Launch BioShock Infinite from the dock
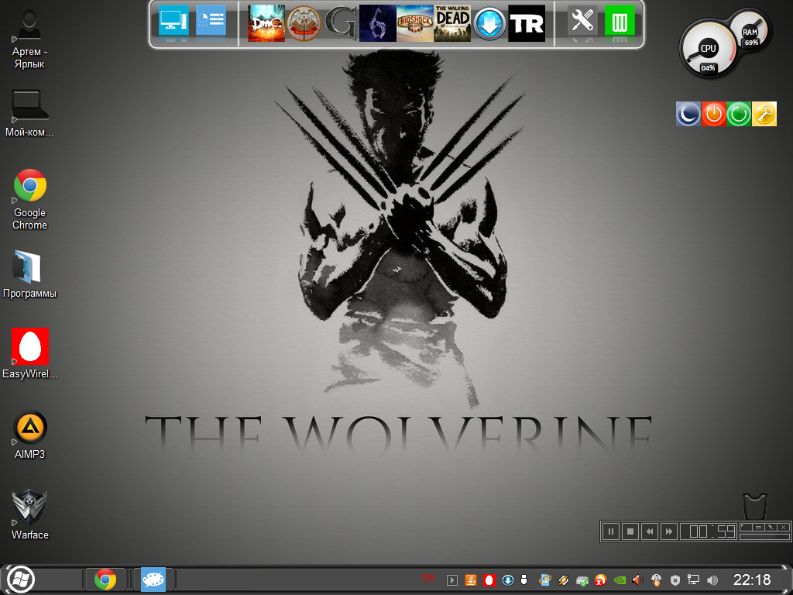This screenshot has width=793, height=595. click(415, 23)
